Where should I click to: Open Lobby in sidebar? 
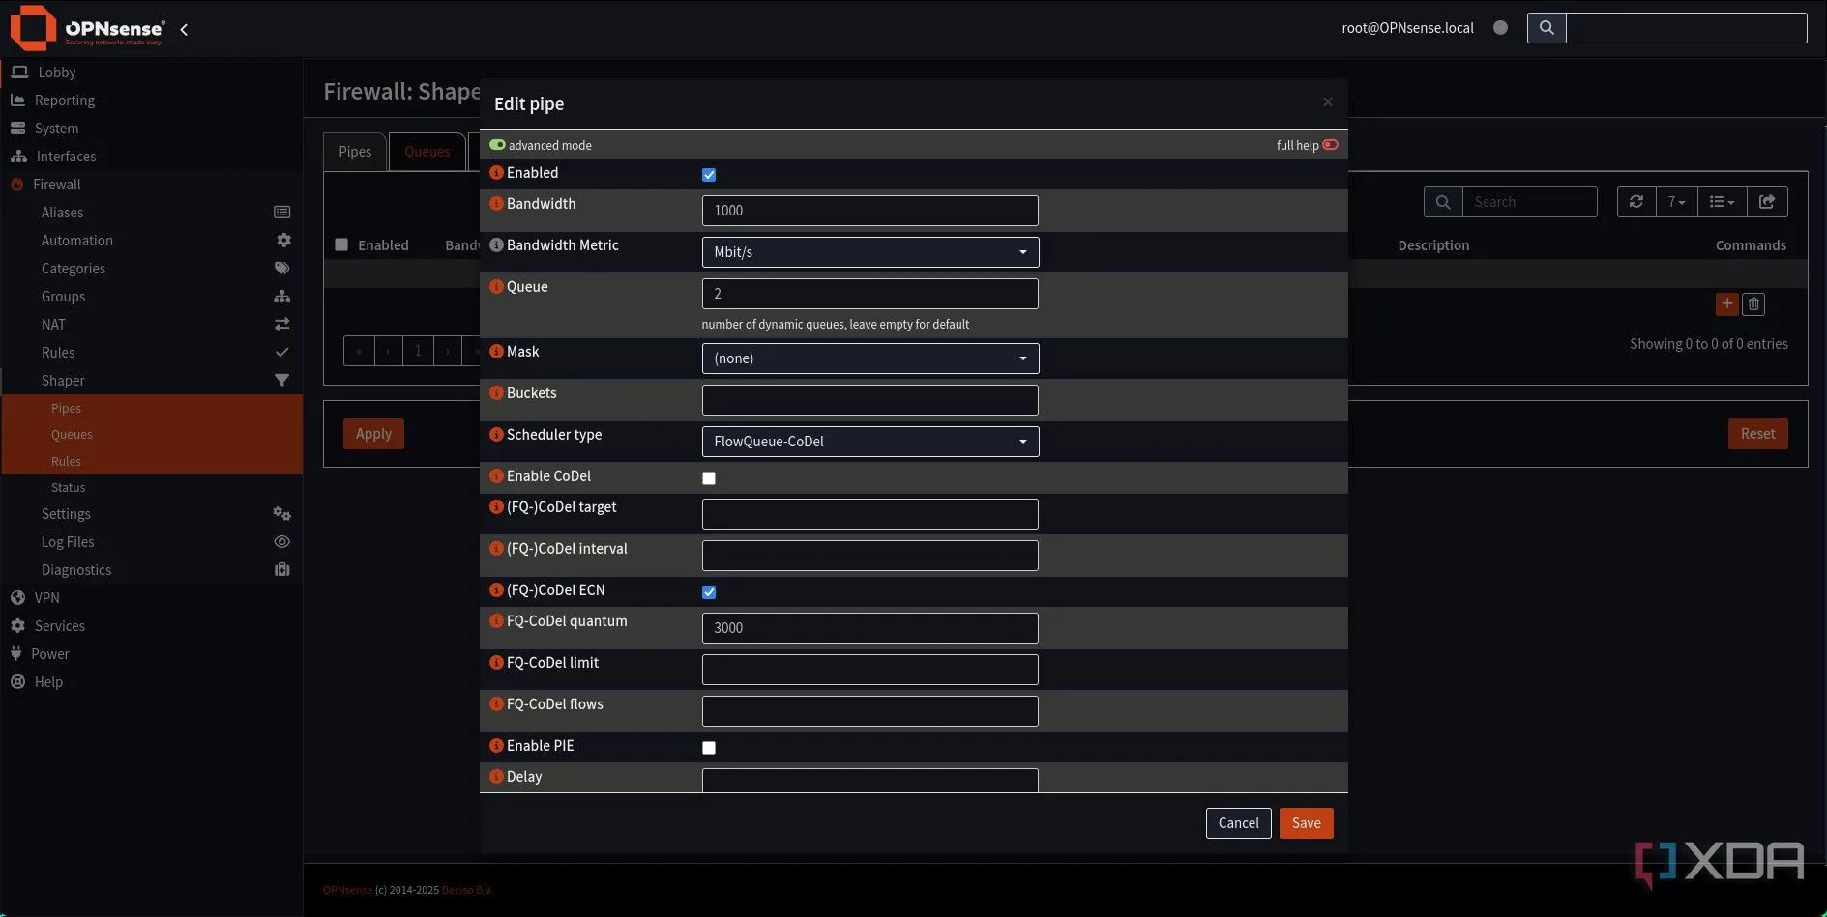(x=56, y=72)
